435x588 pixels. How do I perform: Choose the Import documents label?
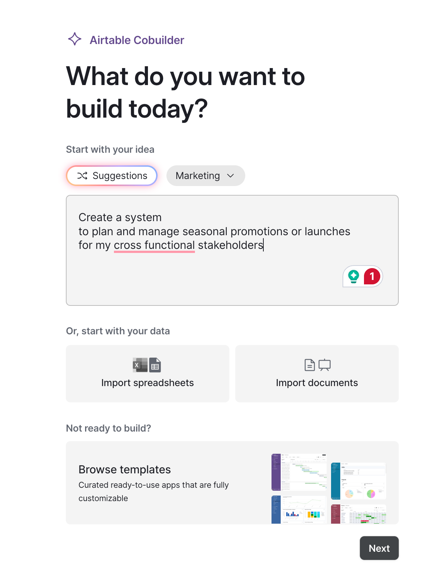click(317, 383)
